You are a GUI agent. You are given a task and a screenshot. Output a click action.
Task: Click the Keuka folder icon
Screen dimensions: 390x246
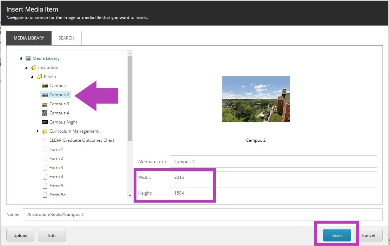[x=39, y=77]
